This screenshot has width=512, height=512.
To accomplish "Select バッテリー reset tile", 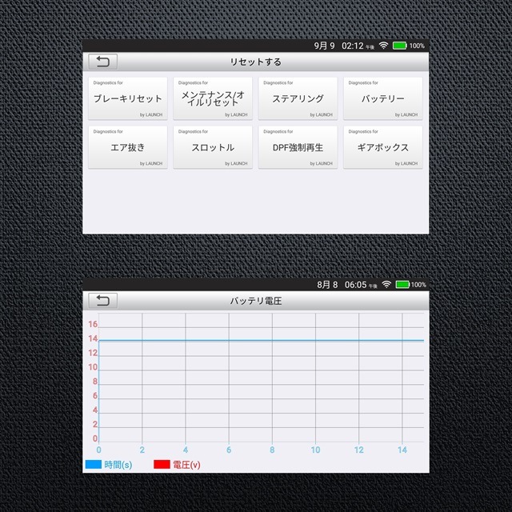I will pos(382,99).
